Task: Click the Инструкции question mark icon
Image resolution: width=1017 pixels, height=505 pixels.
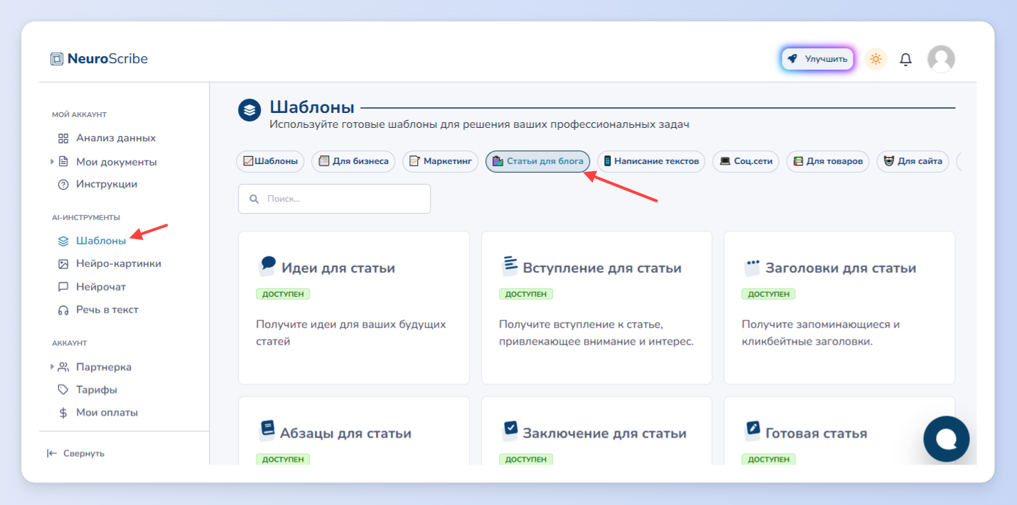Action: (x=63, y=184)
